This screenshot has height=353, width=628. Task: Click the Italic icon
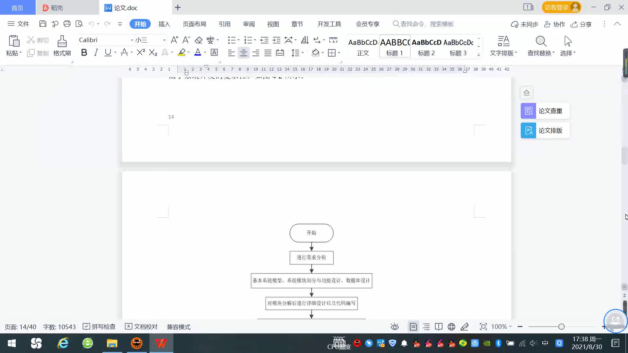[96, 53]
